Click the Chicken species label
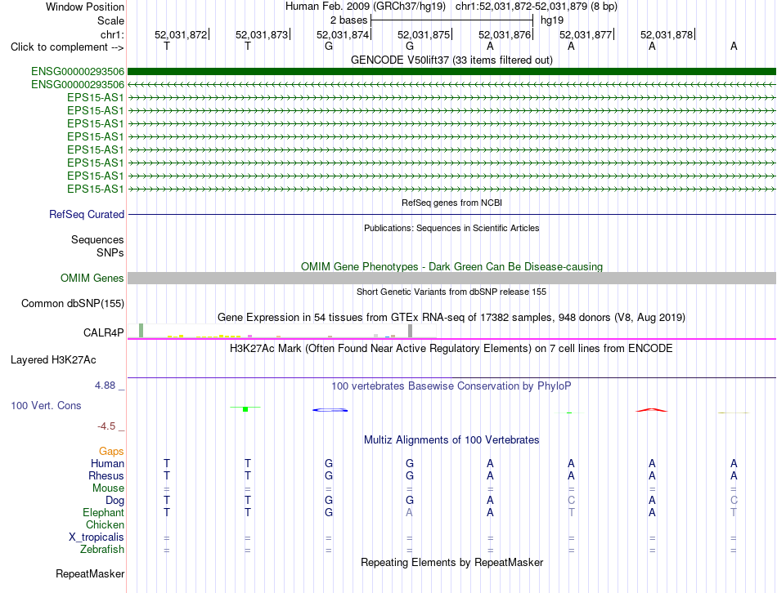Viewport: 777px width, 593px height. [105, 524]
